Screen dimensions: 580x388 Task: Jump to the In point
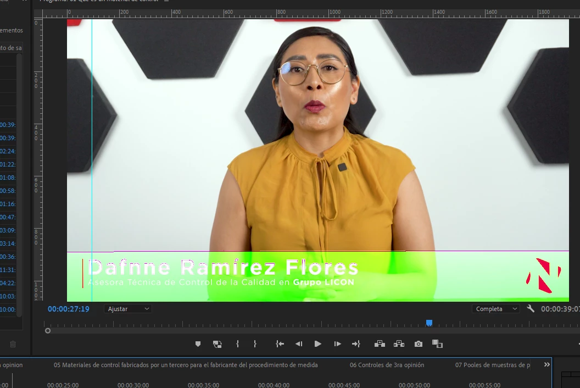click(x=280, y=344)
